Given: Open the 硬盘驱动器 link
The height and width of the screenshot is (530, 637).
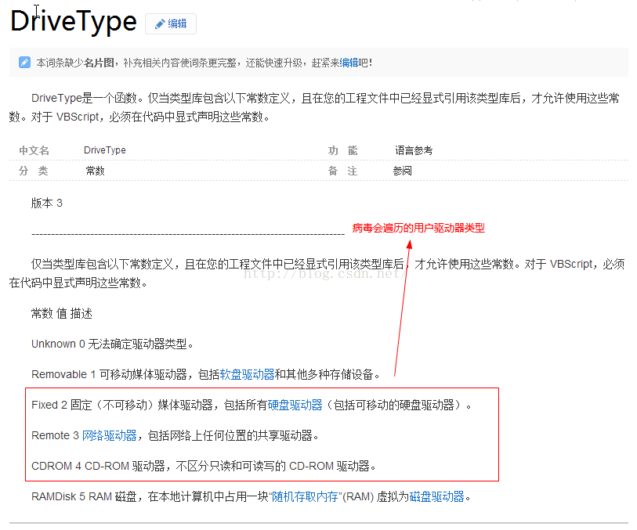Looking at the screenshot, I should (x=295, y=405).
